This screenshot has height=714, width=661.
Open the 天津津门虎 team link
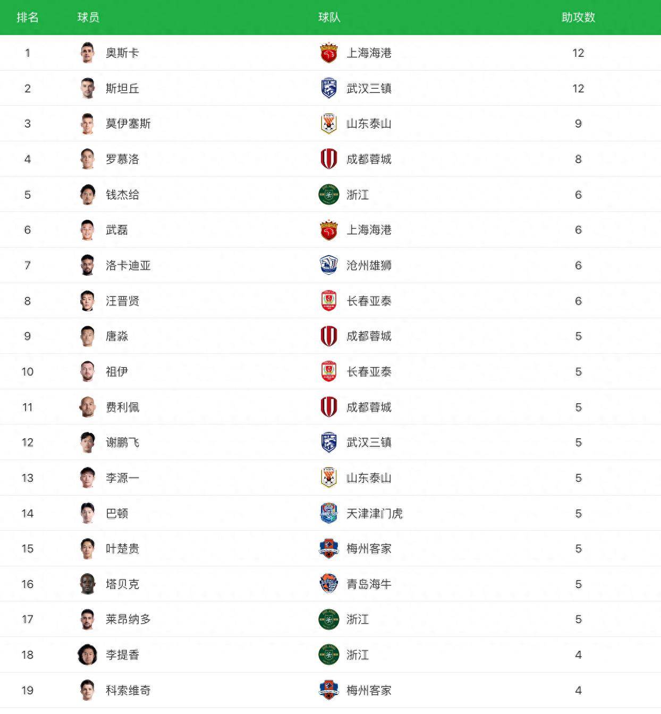(x=375, y=513)
